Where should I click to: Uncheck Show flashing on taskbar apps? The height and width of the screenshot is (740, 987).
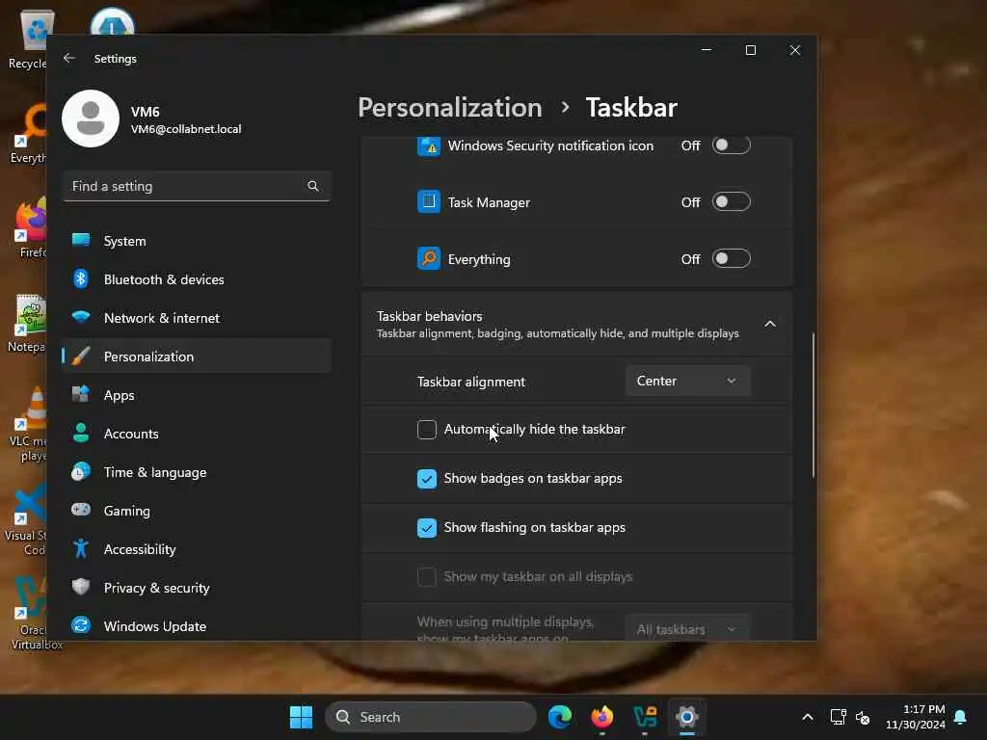pos(427,527)
